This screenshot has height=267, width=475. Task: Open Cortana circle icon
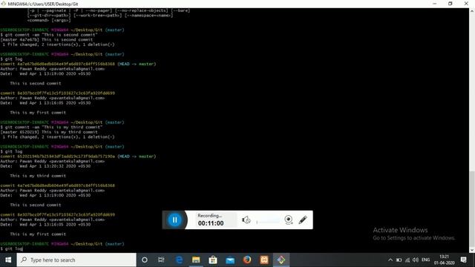click(145, 260)
